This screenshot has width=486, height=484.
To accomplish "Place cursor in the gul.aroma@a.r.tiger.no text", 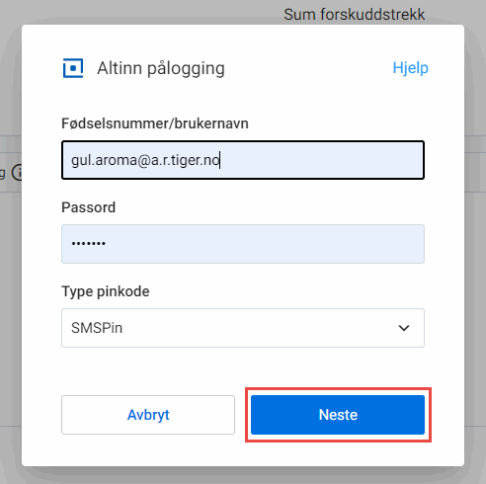I will point(145,160).
